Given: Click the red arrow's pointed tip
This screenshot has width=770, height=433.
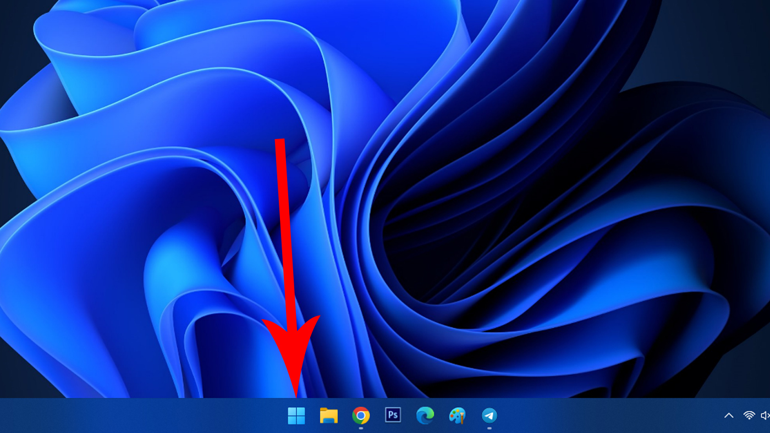Looking at the screenshot, I should pyautogui.click(x=296, y=396).
